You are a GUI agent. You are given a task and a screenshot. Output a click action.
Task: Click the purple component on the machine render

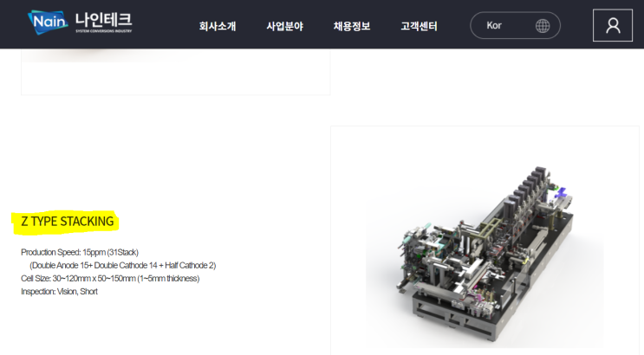pos(561,193)
